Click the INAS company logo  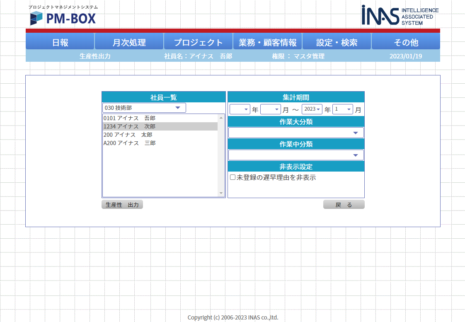pyautogui.click(x=400, y=15)
